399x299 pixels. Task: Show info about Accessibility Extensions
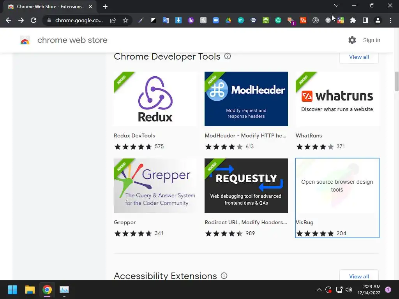(224, 276)
